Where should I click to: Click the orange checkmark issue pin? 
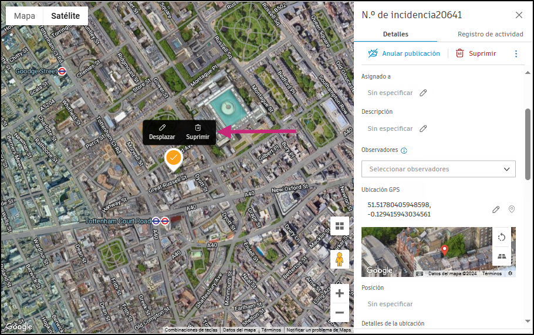pyautogui.click(x=173, y=158)
